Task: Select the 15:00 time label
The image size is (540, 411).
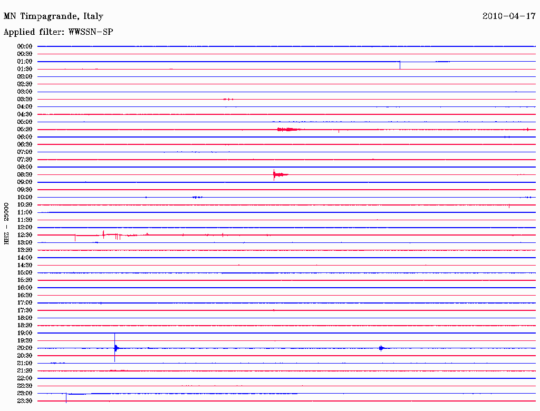Action: (x=25, y=272)
